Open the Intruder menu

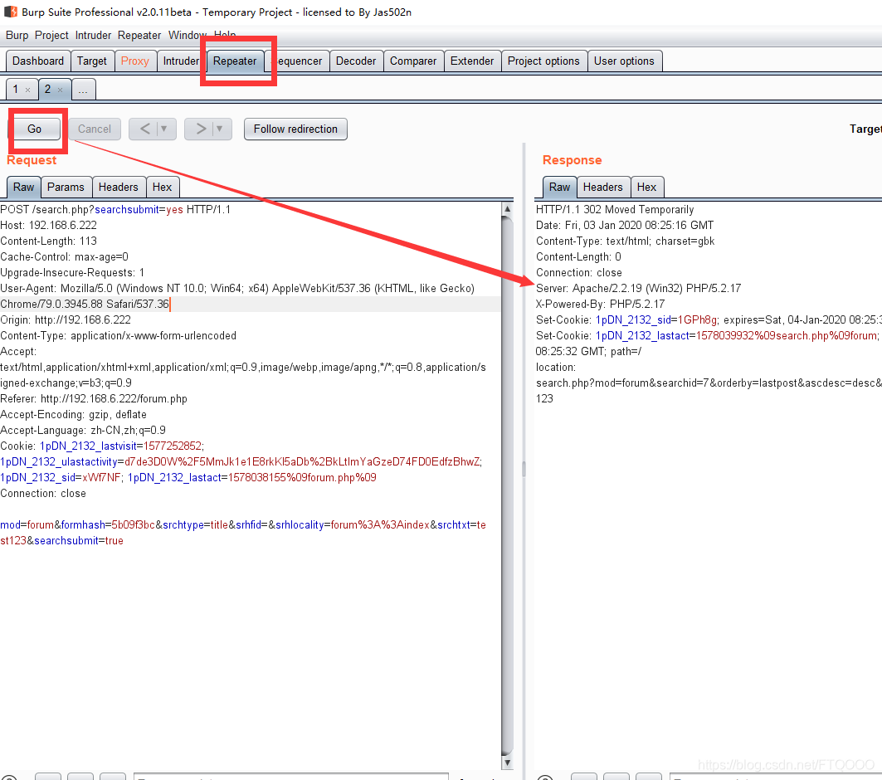tap(93, 35)
